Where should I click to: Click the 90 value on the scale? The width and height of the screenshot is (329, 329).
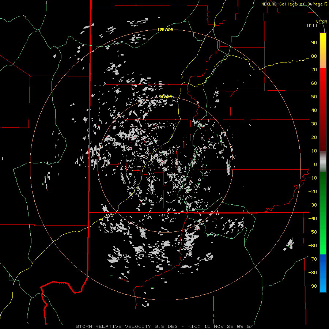[314, 43]
